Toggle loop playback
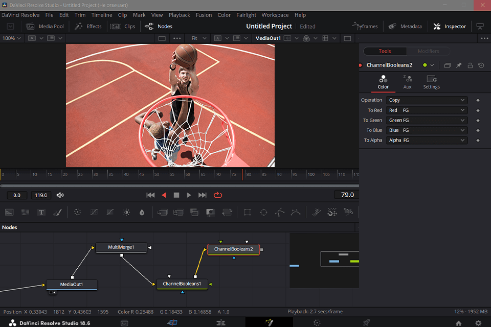This screenshot has height=327, width=491. (x=218, y=195)
